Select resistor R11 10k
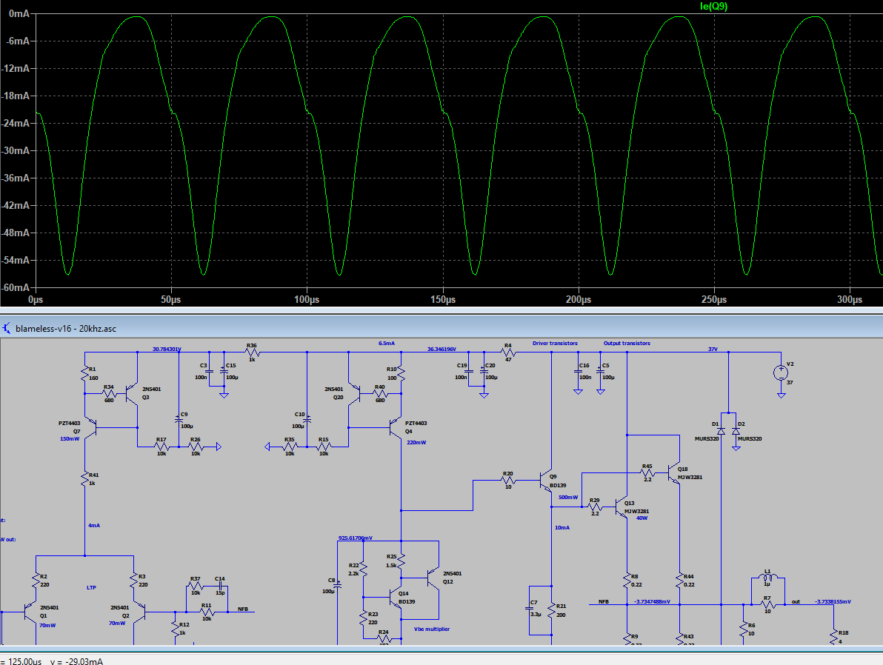This screenshot has height=665, width=883. point(207,612)
